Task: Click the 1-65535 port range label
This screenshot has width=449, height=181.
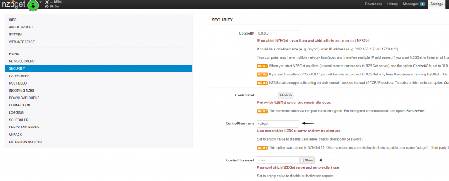Action: (285, 96)
